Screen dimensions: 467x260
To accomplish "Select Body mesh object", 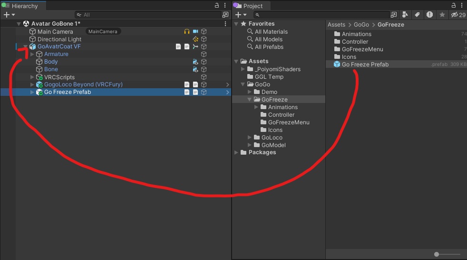I will [x=51, y=62].
